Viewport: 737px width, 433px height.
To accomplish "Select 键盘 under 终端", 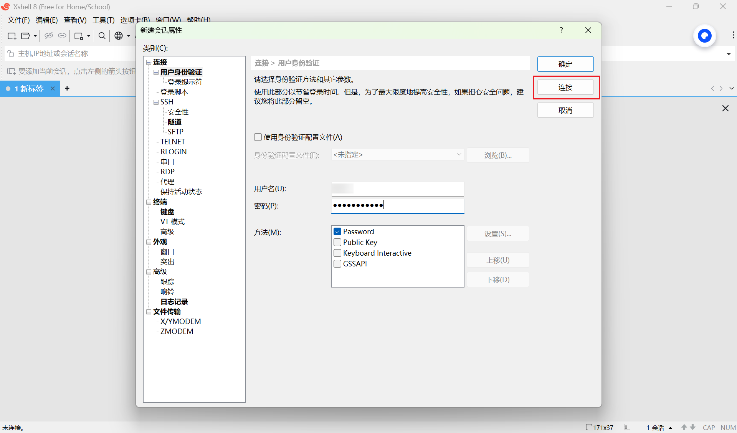I will pos(167,212).
